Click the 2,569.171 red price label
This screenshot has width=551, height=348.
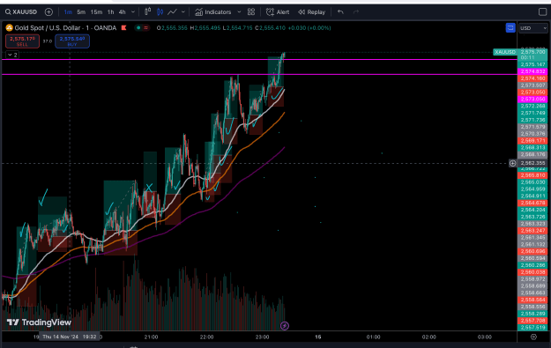[532, 140]
